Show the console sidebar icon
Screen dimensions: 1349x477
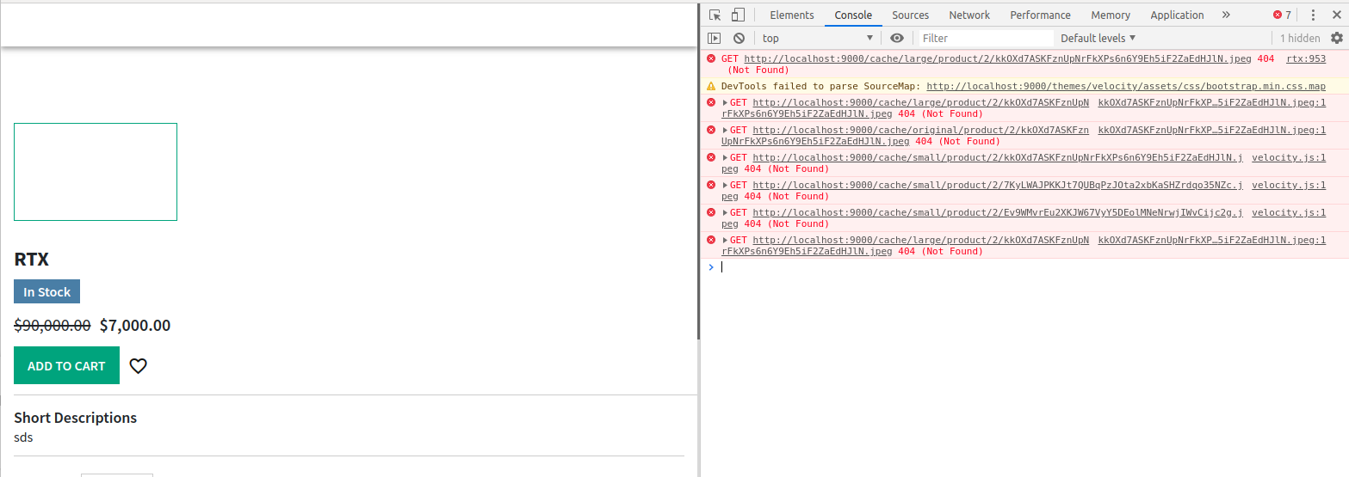[715, 38]
